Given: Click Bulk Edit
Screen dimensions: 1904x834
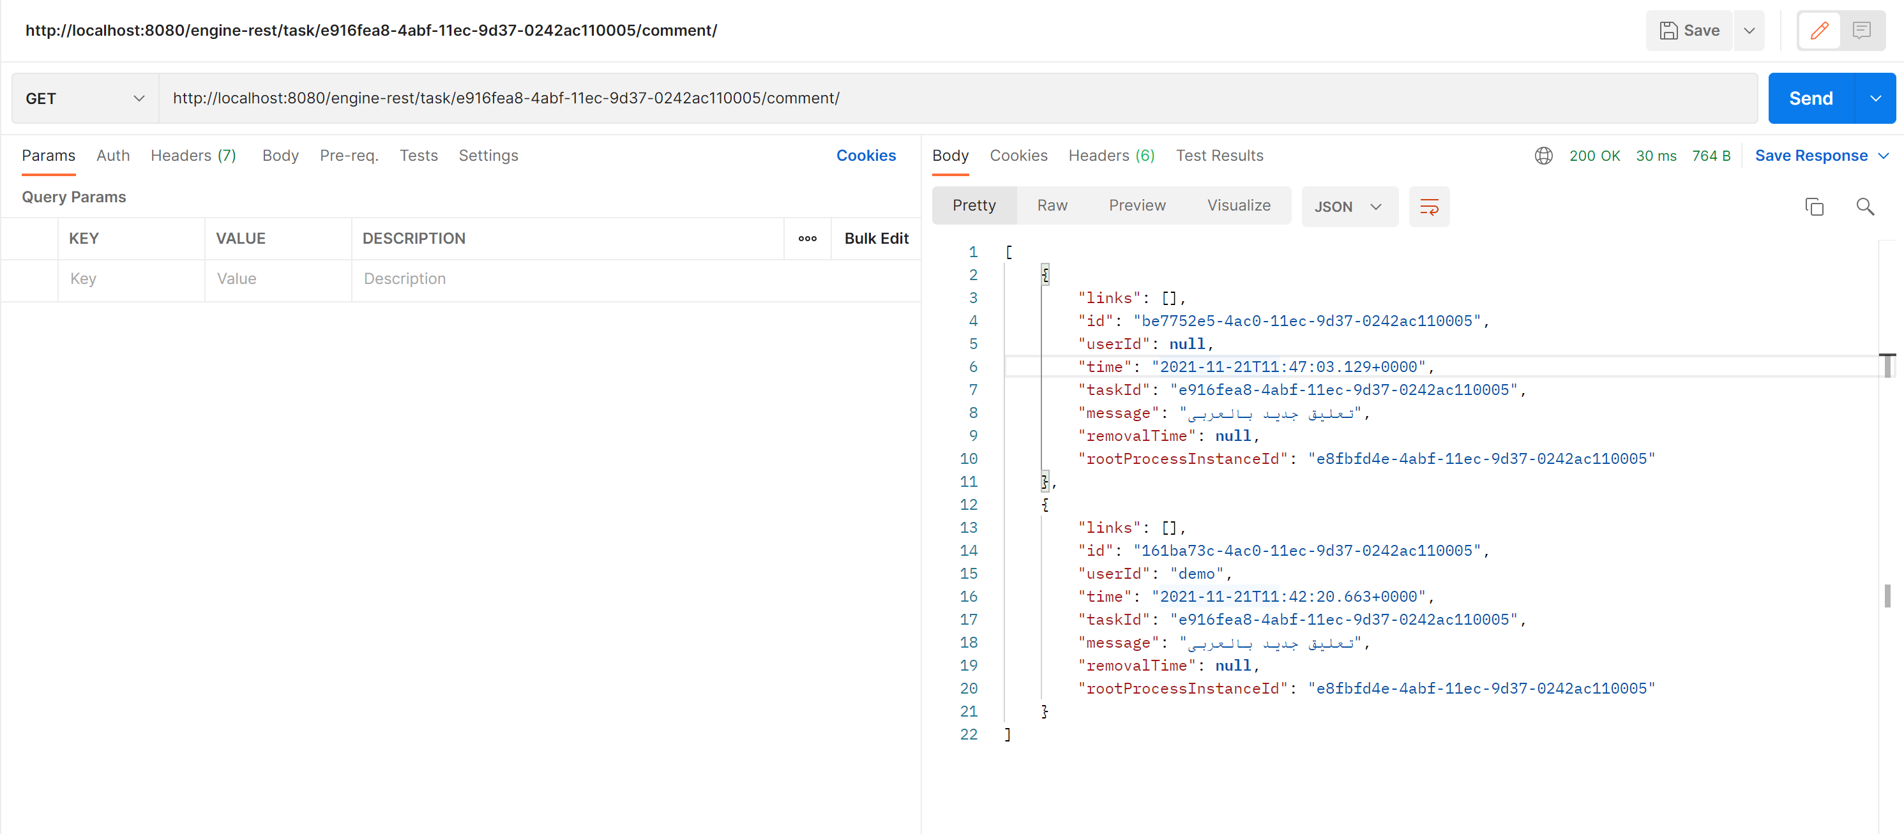Looking at the screenshot, I should pos(877,239).
